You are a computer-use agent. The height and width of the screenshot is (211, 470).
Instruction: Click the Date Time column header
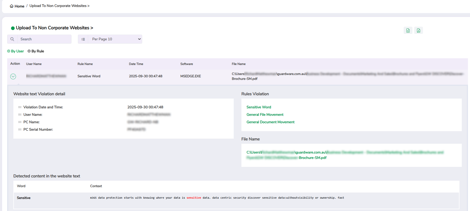pyautogui.click(x=136, y=64)
